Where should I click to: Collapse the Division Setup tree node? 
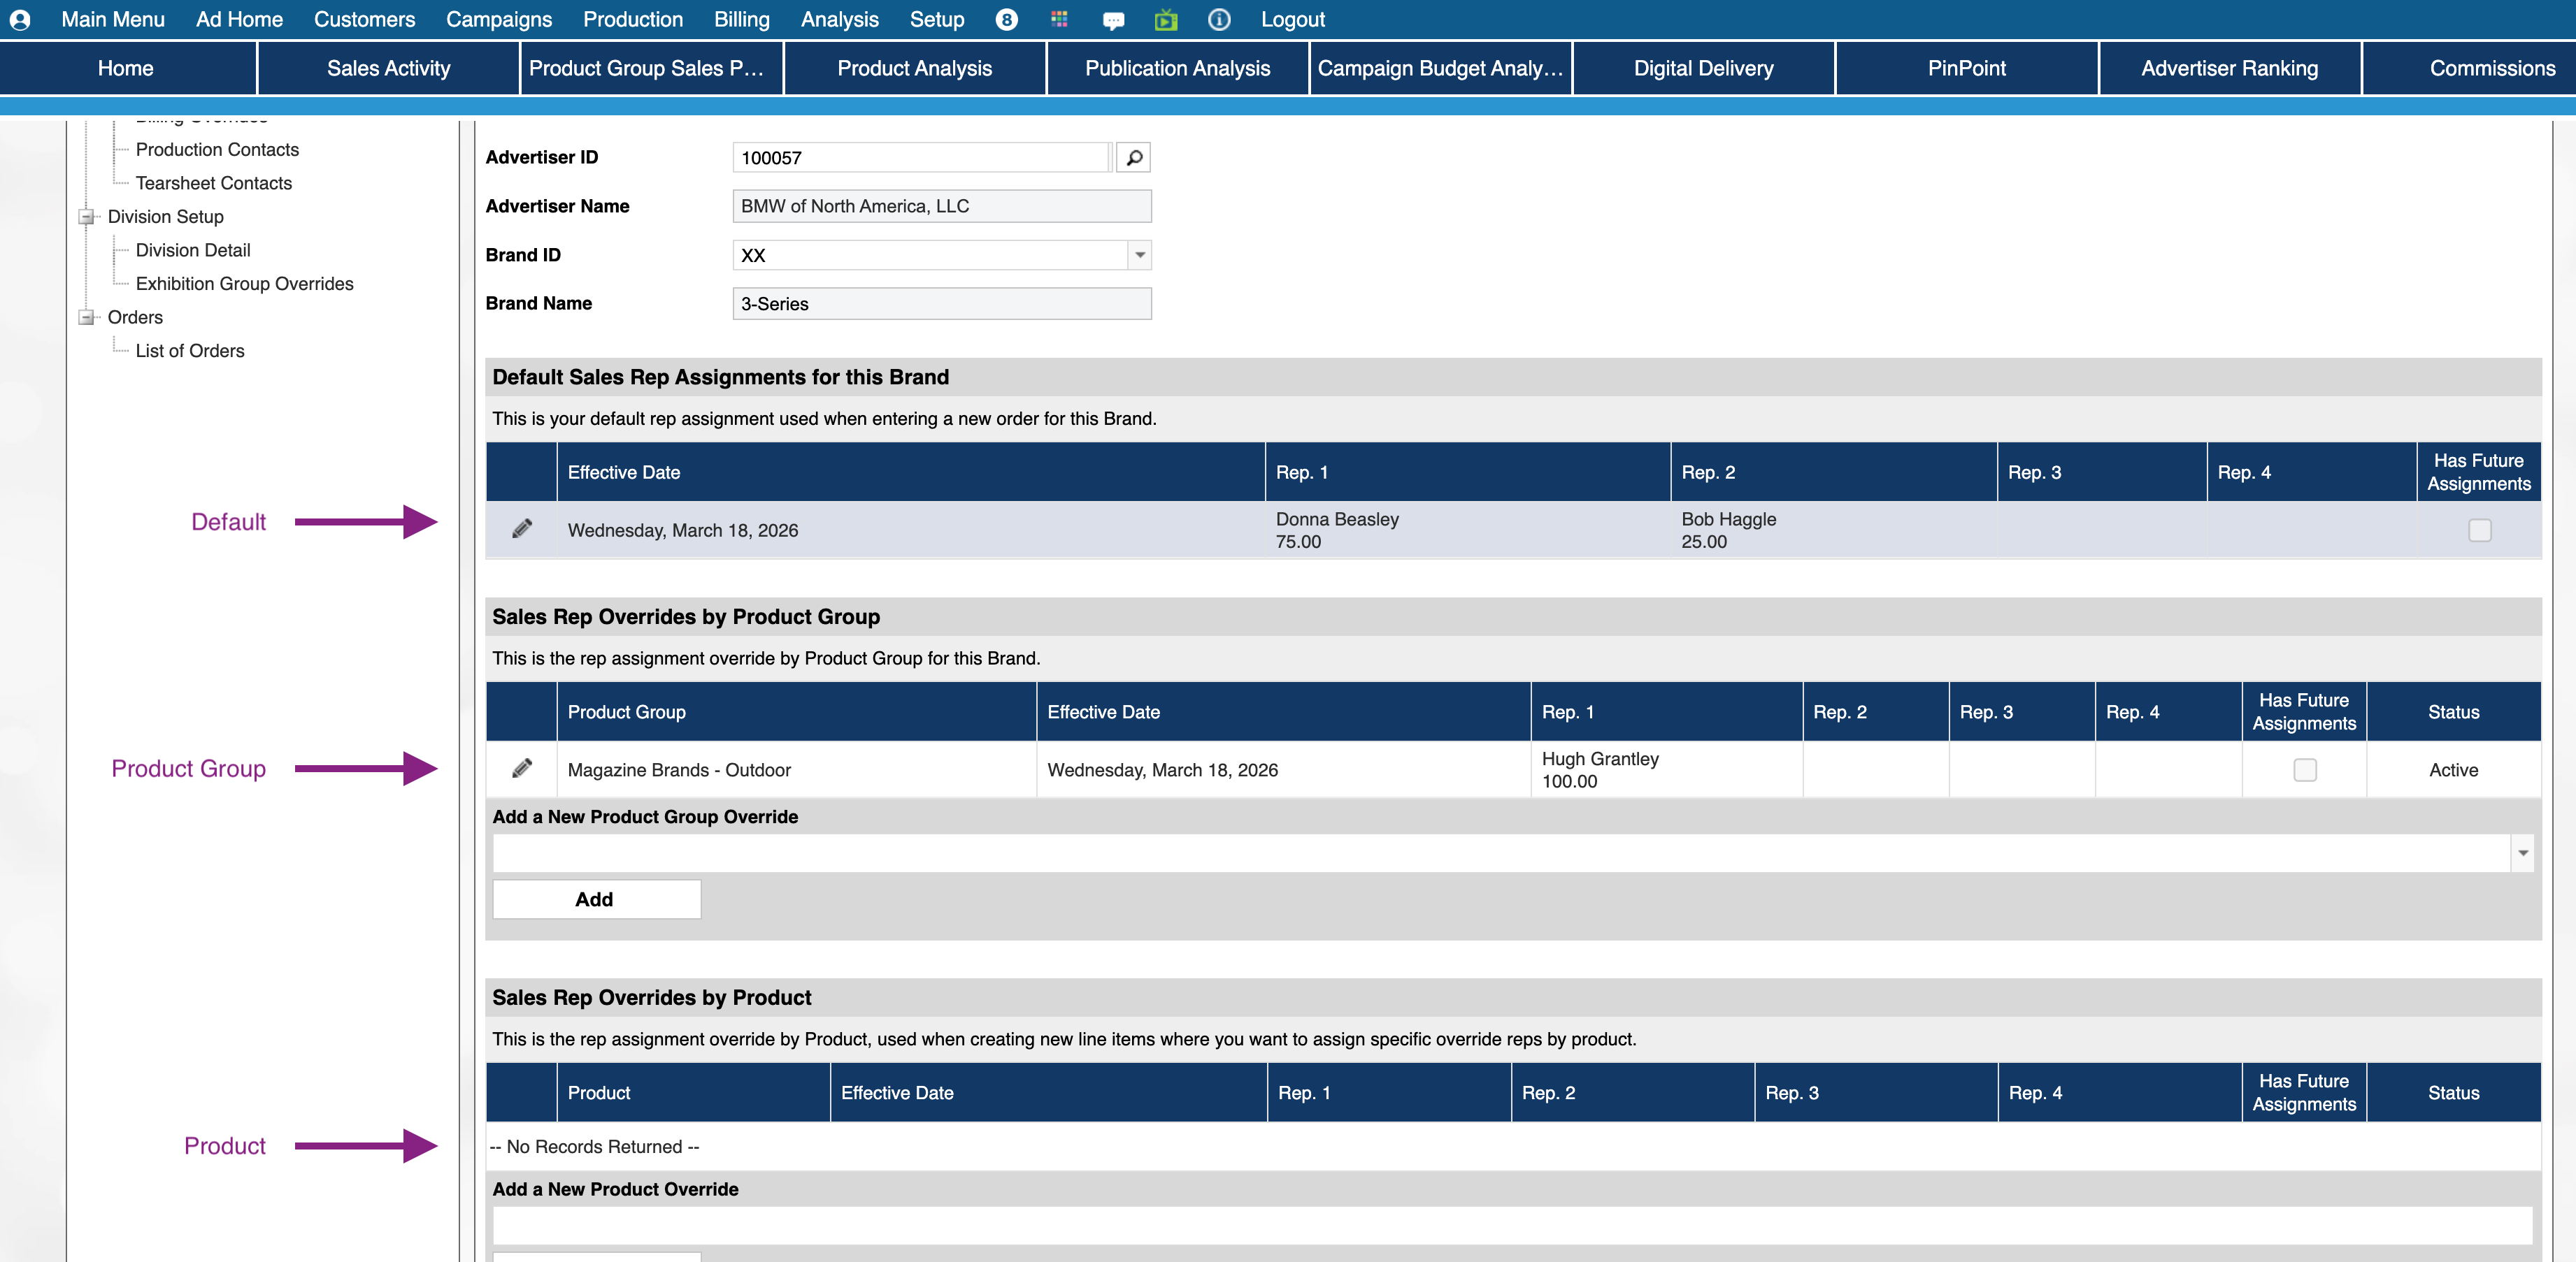[x=87, y=217]
